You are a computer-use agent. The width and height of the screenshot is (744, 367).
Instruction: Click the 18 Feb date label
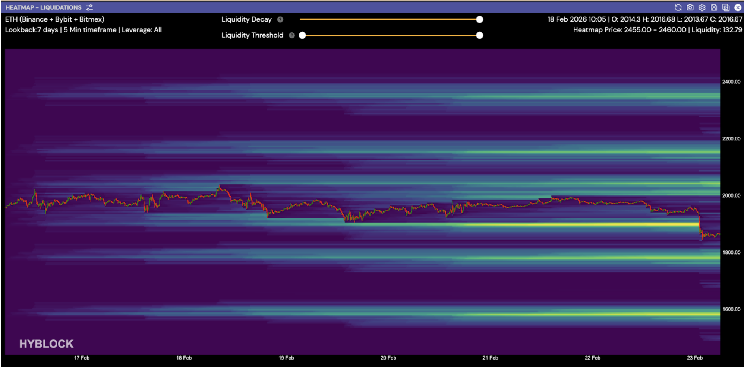coord(184,358)
